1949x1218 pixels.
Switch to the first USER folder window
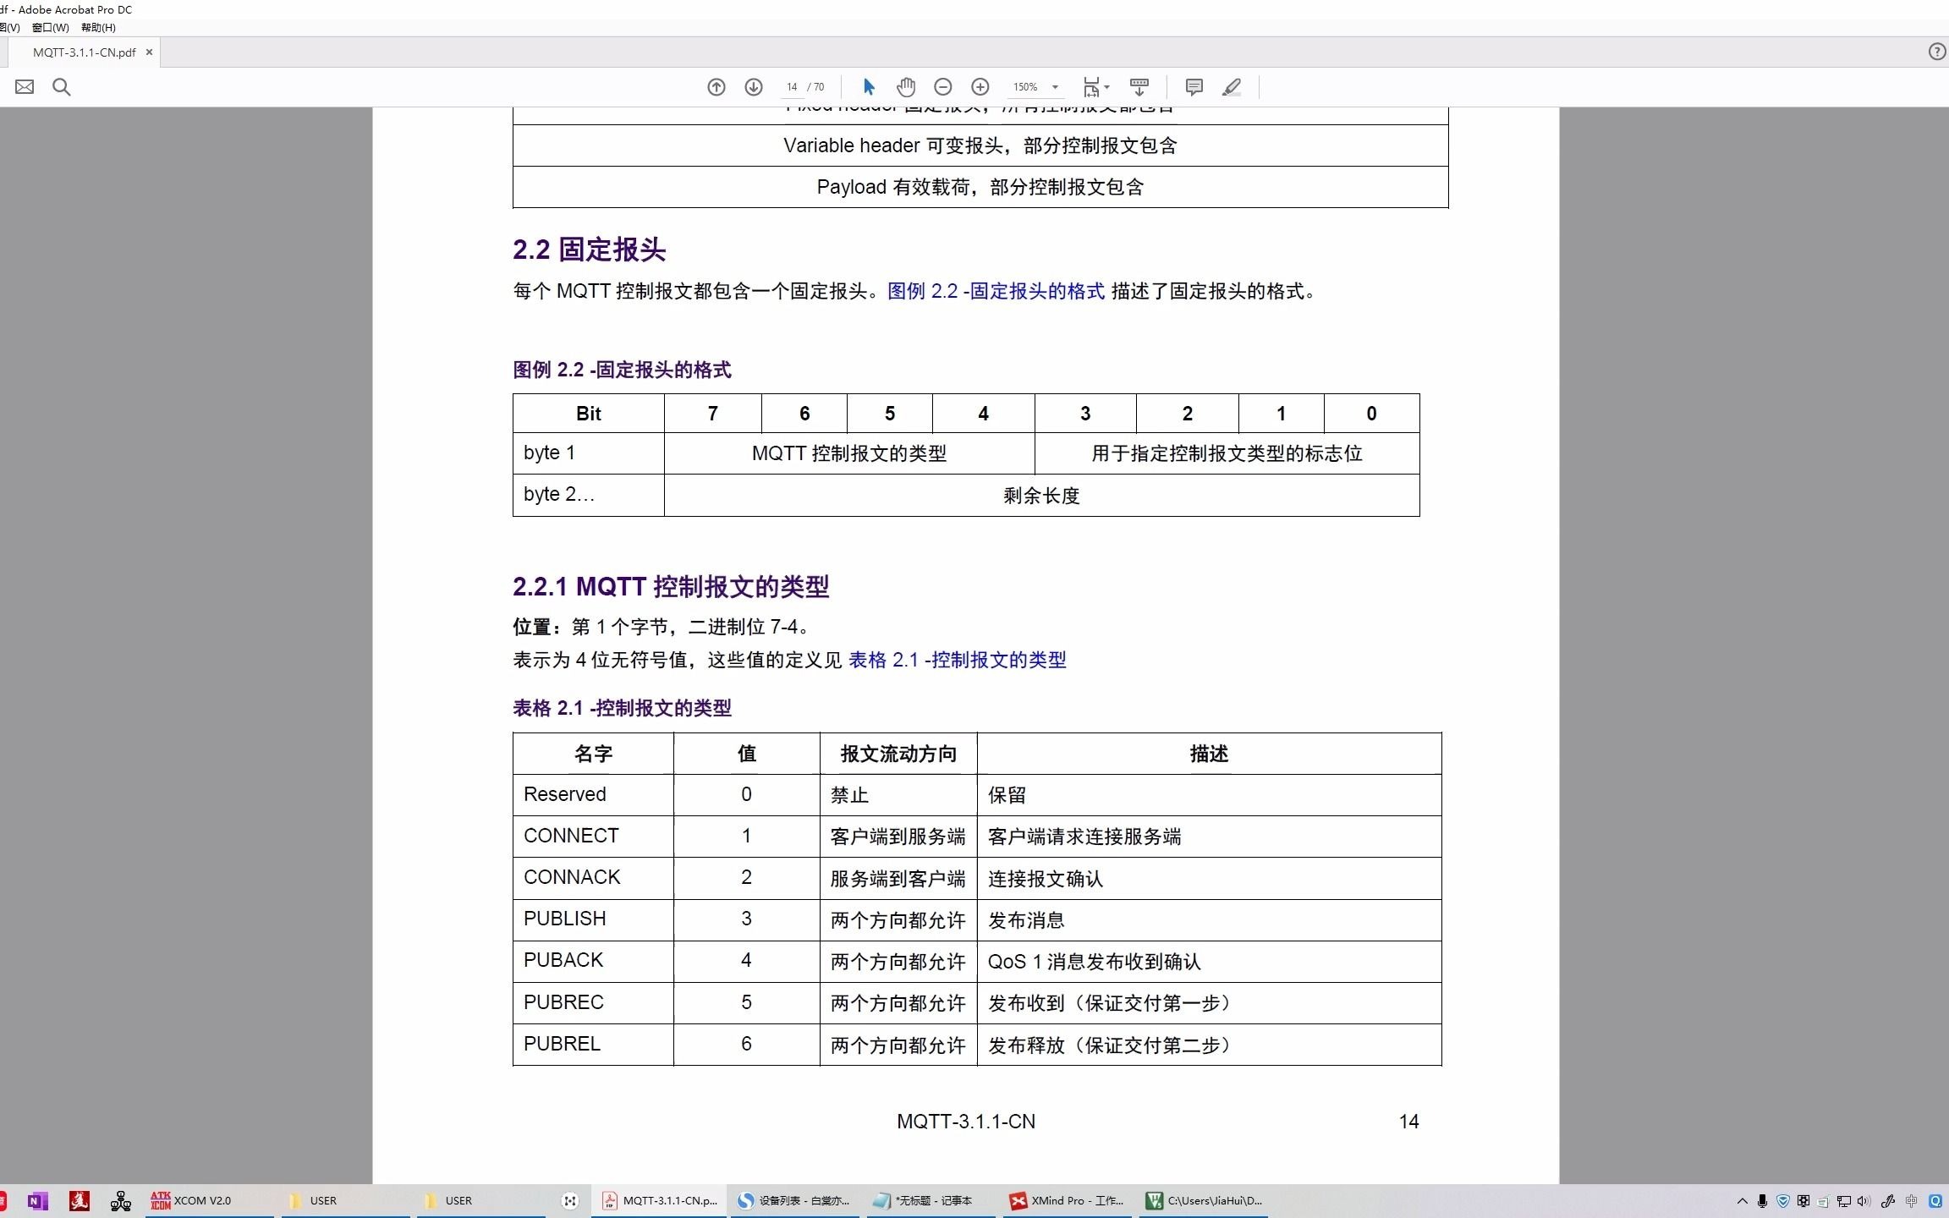click(343, 1200)
